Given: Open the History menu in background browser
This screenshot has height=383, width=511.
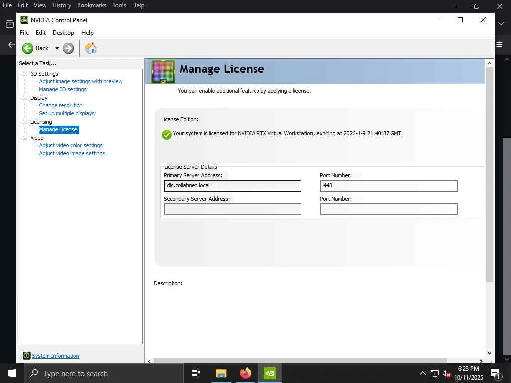Looking at the screenshot, I should (61, 5).
